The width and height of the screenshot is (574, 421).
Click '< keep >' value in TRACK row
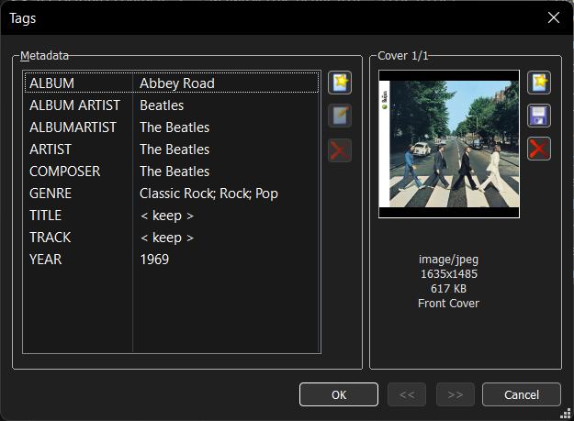pyautogui.click(x=167, y=238)
